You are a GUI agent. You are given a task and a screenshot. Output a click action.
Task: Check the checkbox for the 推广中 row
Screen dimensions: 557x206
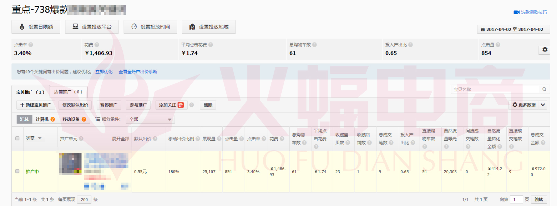coord(17,171)
